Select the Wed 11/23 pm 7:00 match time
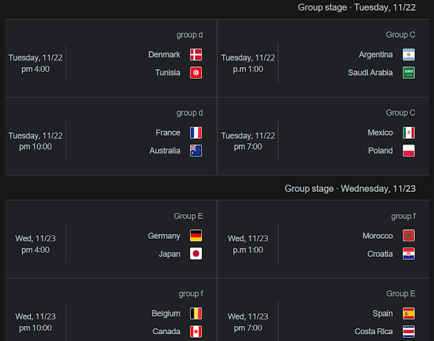The image size is (434, 341). tap(248, 322)
